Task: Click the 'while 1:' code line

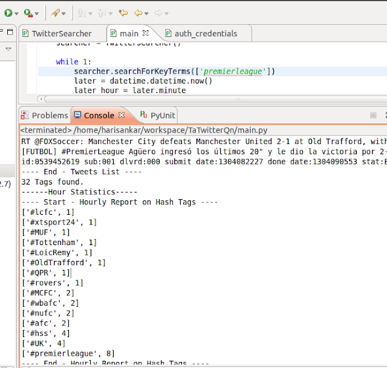Action: 73,62
